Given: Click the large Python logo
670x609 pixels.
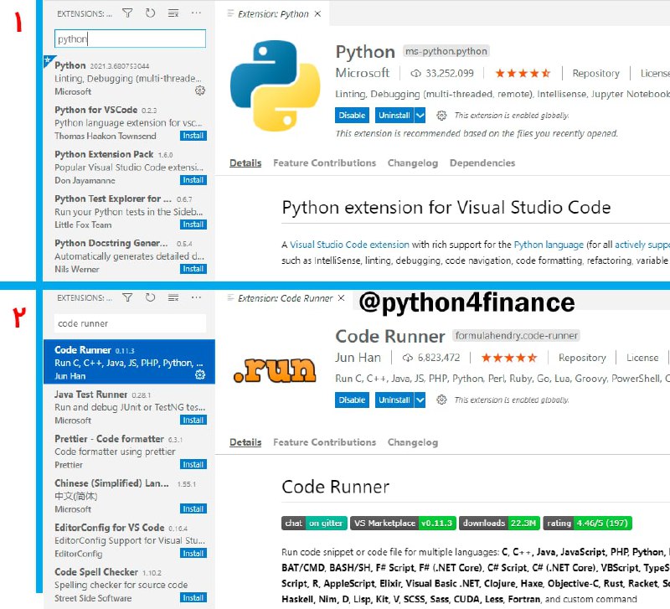Looking at the screenshot, I should pos(276,85).
